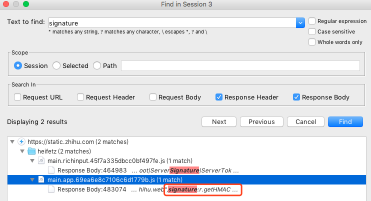Choose the Selected scope option
Viewport: 371px width, 201px height.
pos(56,65)
